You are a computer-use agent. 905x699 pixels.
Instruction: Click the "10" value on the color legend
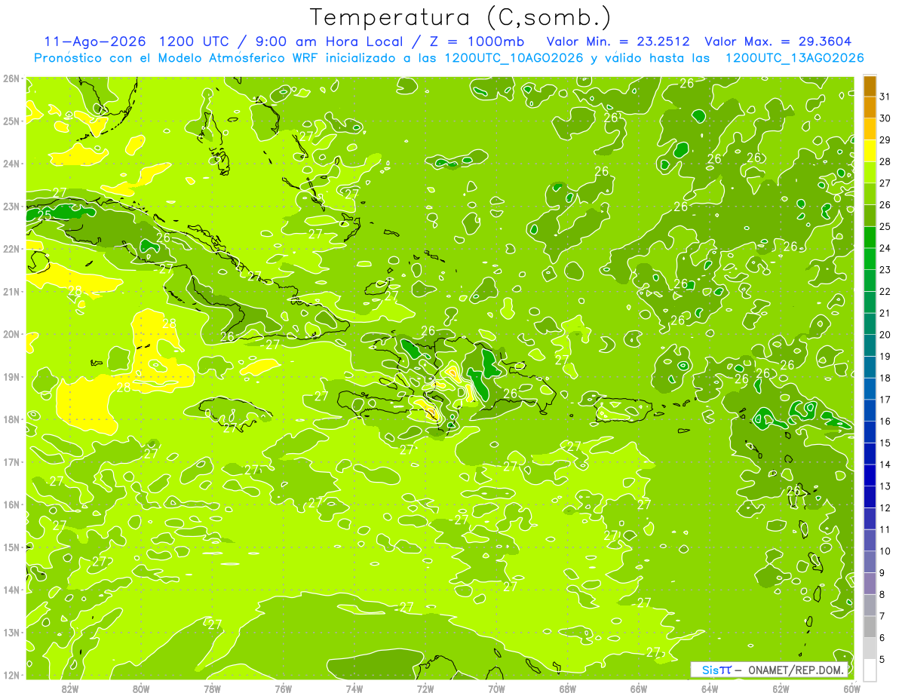click(885, 551)
